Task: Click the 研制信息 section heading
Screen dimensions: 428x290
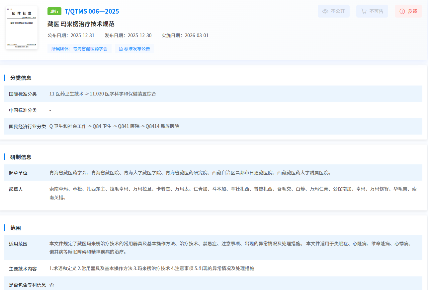Action: click(x=21, y=157)
